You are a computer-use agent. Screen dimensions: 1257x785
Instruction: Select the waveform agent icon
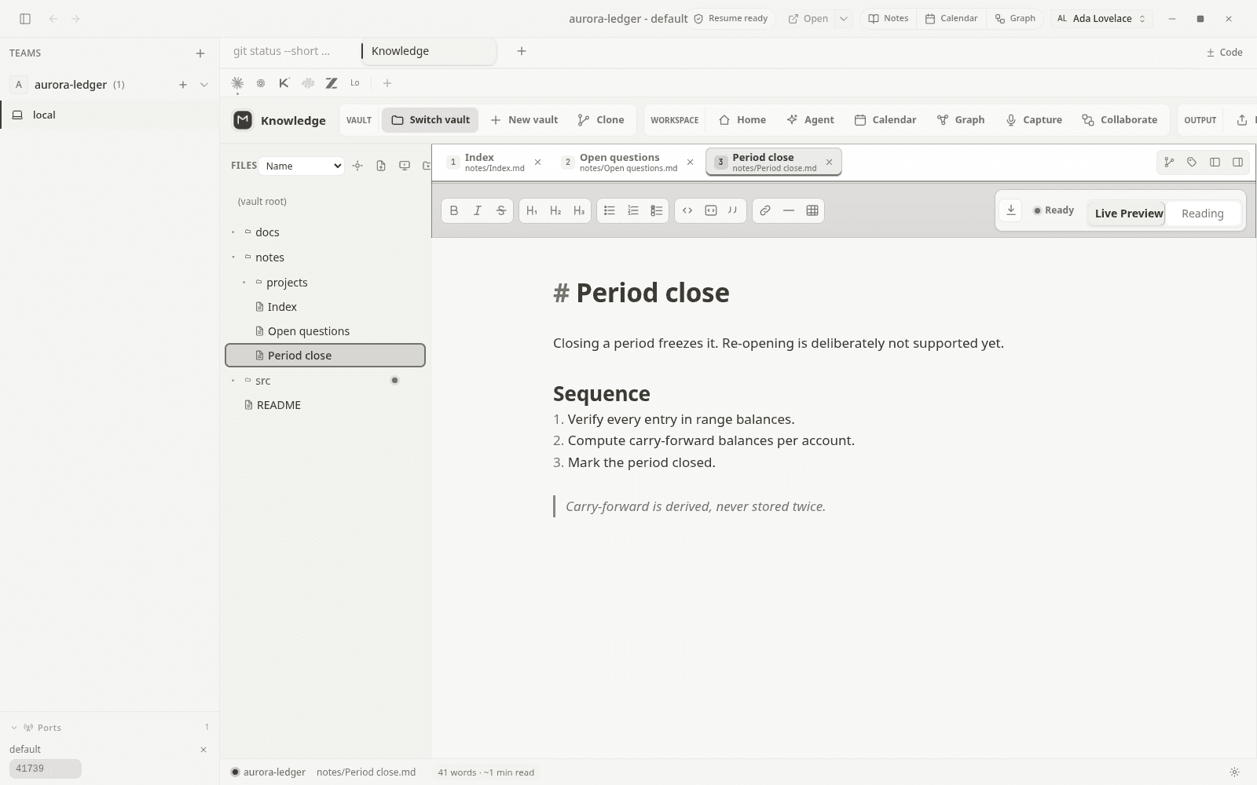[308, 83]
